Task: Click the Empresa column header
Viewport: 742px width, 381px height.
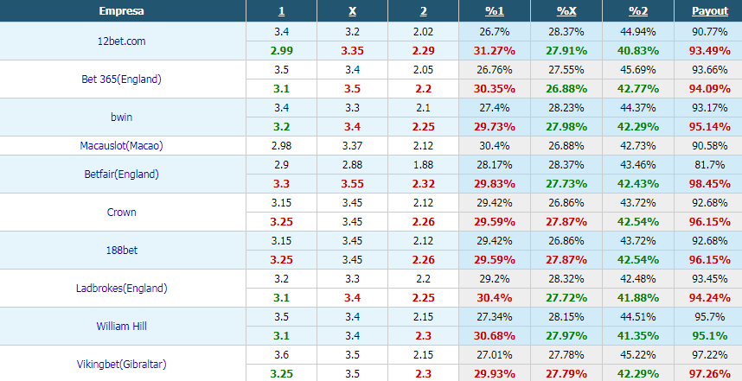Action: coord(122,11)
